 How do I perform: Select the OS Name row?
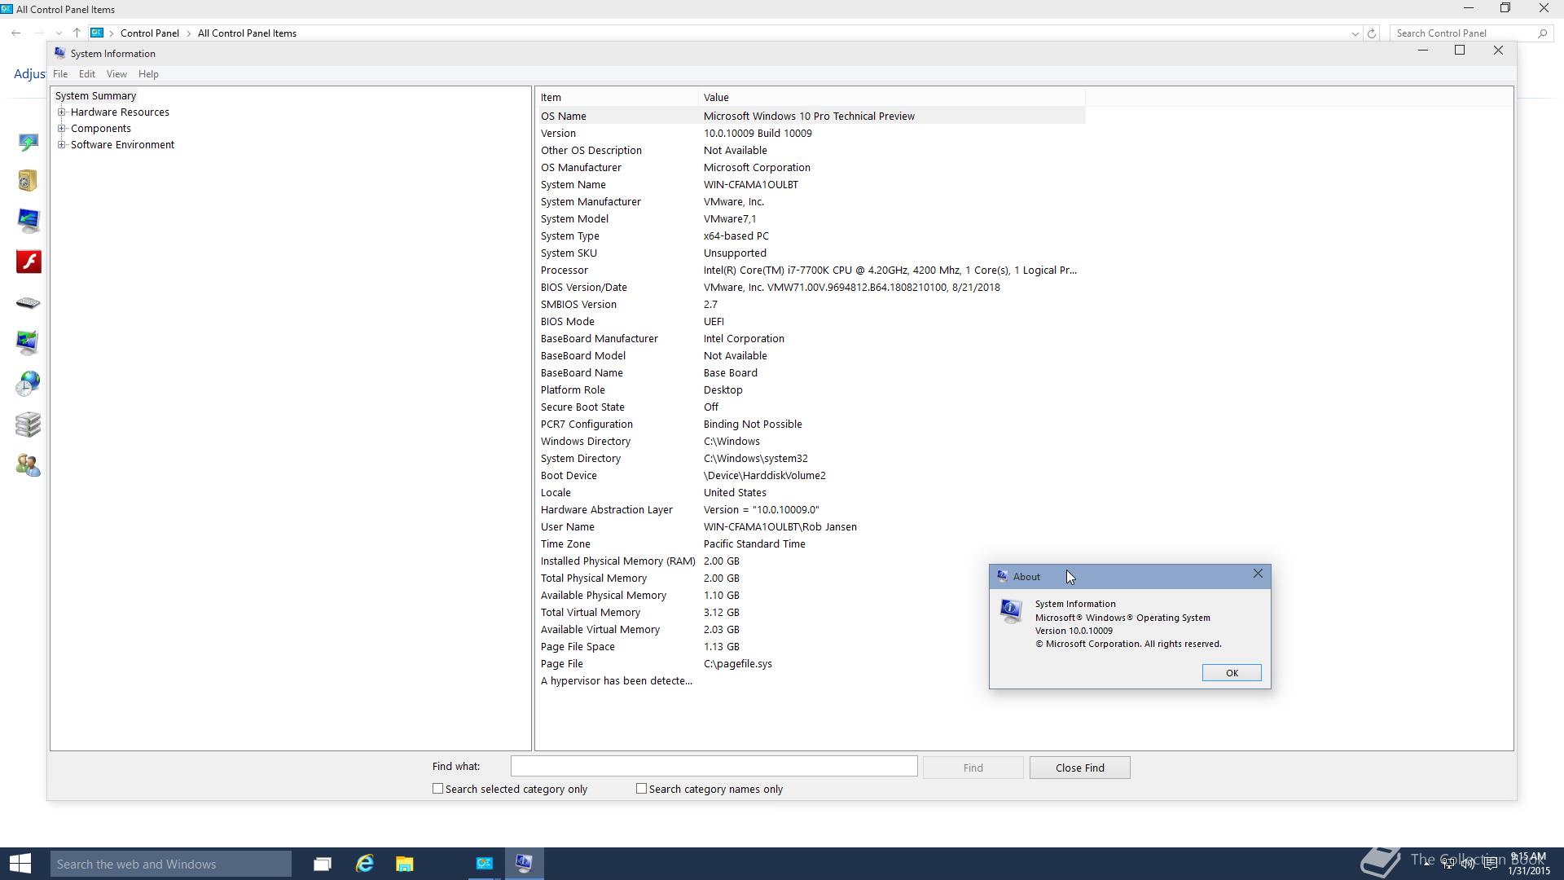[x=811, y=116]
